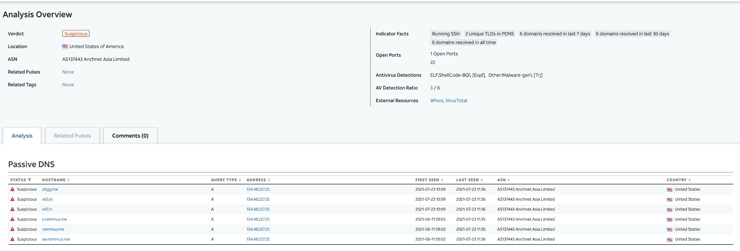Open the Comments (0) tab
Screen dimensions: 740x251
[130, 136]
